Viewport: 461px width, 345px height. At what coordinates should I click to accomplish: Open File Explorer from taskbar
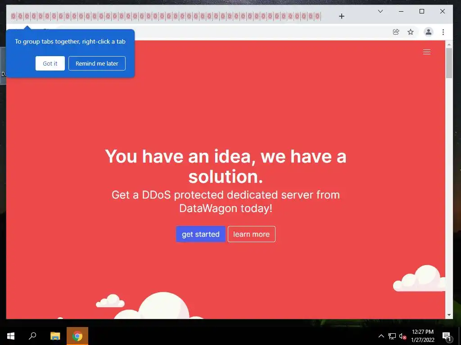(55, 336)
